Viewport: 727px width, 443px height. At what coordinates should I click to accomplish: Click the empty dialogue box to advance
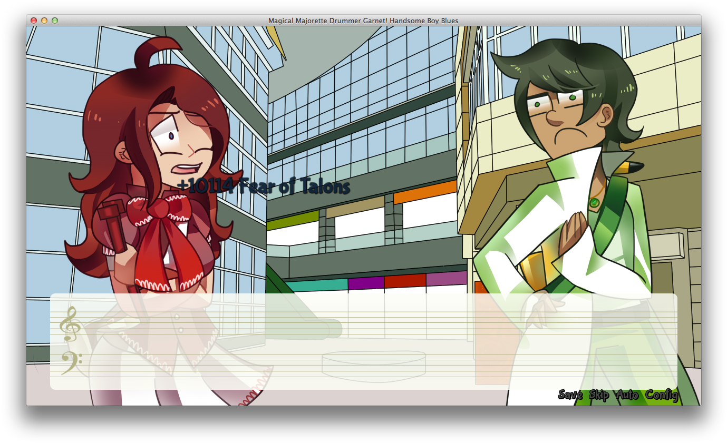click(x=363, y=341)
